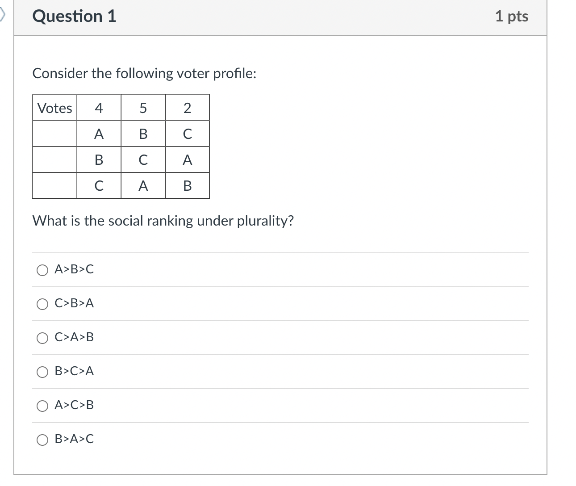576x486 pixels.
Task: Click the 1 pts label
Action: 513,16
